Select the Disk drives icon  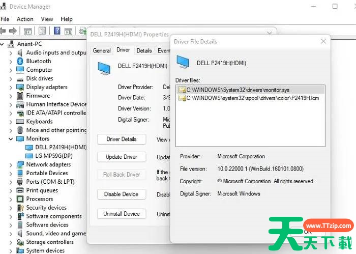pyautogui.click(x=20, y=79)
